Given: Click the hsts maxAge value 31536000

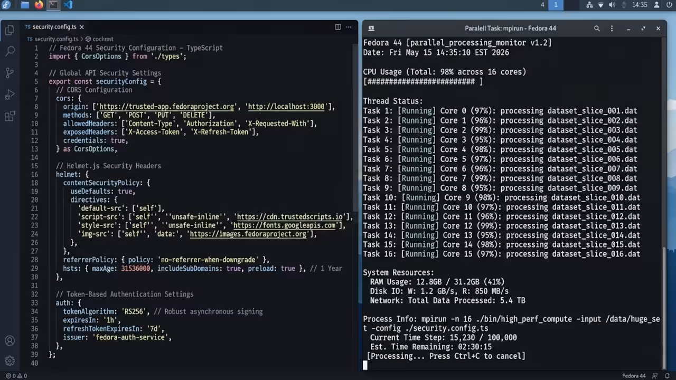Looking at the screenshot, I should [x=136, y=269].
